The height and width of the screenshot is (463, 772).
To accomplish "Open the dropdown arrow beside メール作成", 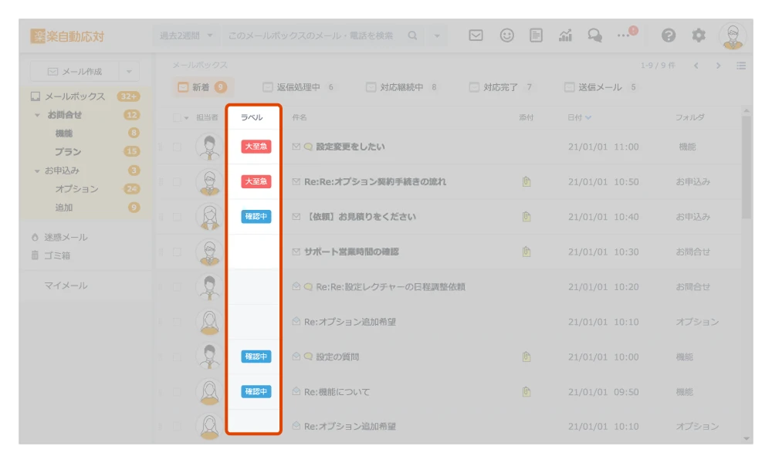I will click(129, 71).
